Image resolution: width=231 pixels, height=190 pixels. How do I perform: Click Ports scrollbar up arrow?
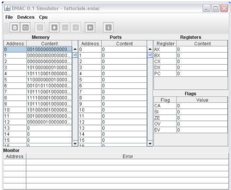coord(150,49)
